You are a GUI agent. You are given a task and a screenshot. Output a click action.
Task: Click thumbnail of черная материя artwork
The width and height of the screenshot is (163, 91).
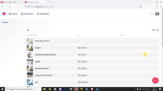[30, 55]
